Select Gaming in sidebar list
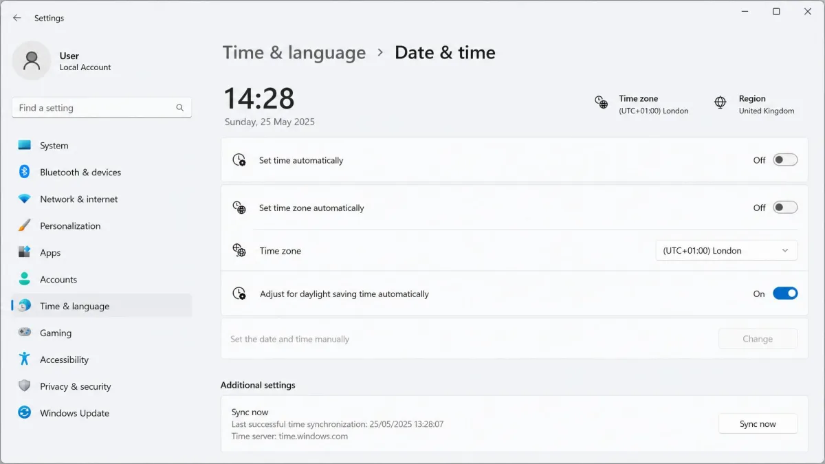 click(x=102, y=333)
